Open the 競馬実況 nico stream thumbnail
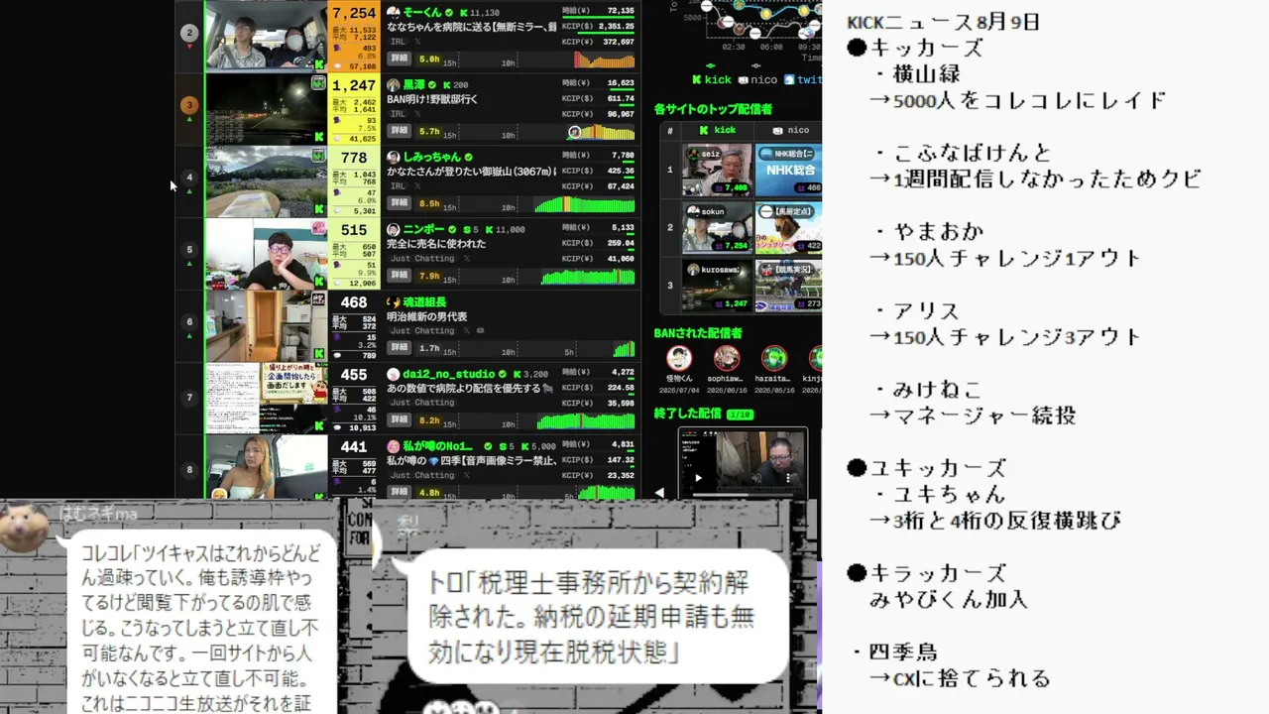This screenshot has height=714, width=1269. coord(788,285)
